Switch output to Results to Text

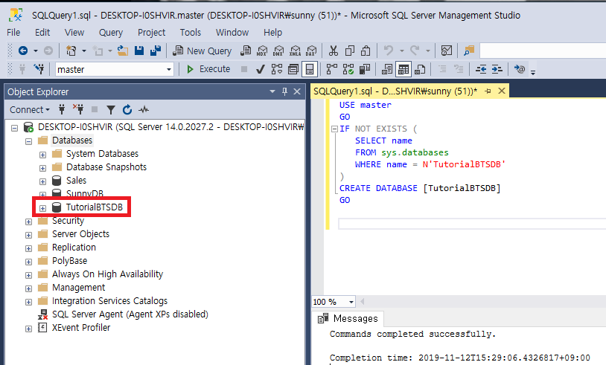tap(387, 69)
